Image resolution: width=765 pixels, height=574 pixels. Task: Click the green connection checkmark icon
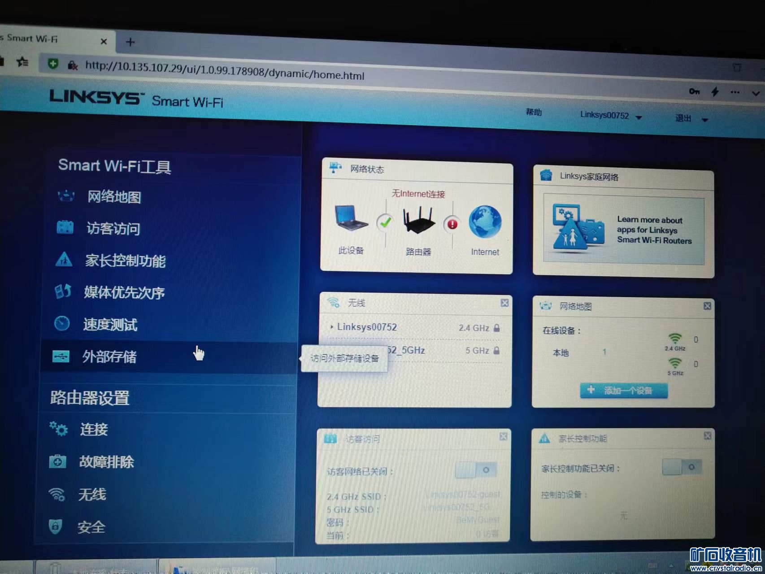[385, 222]
